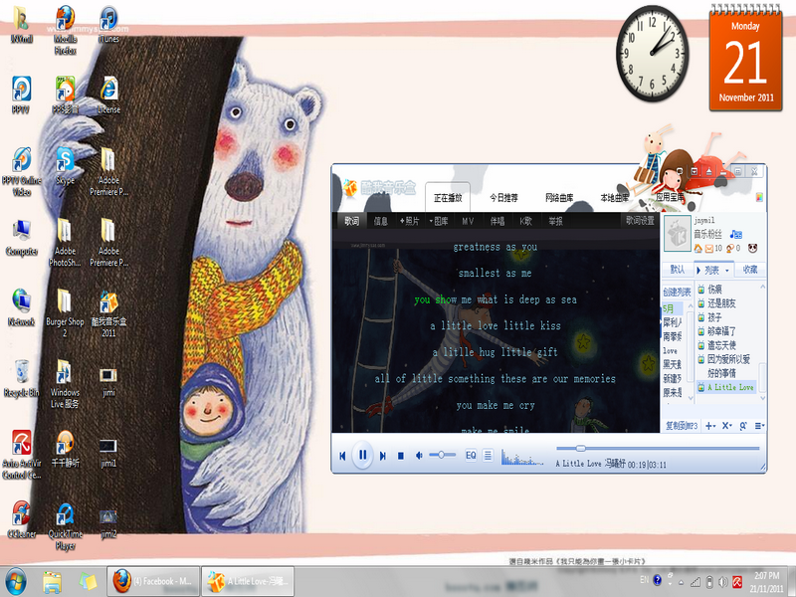796x597 pixels.
Task: Click the Recycle Bin desktop icon
Action: 21,379
